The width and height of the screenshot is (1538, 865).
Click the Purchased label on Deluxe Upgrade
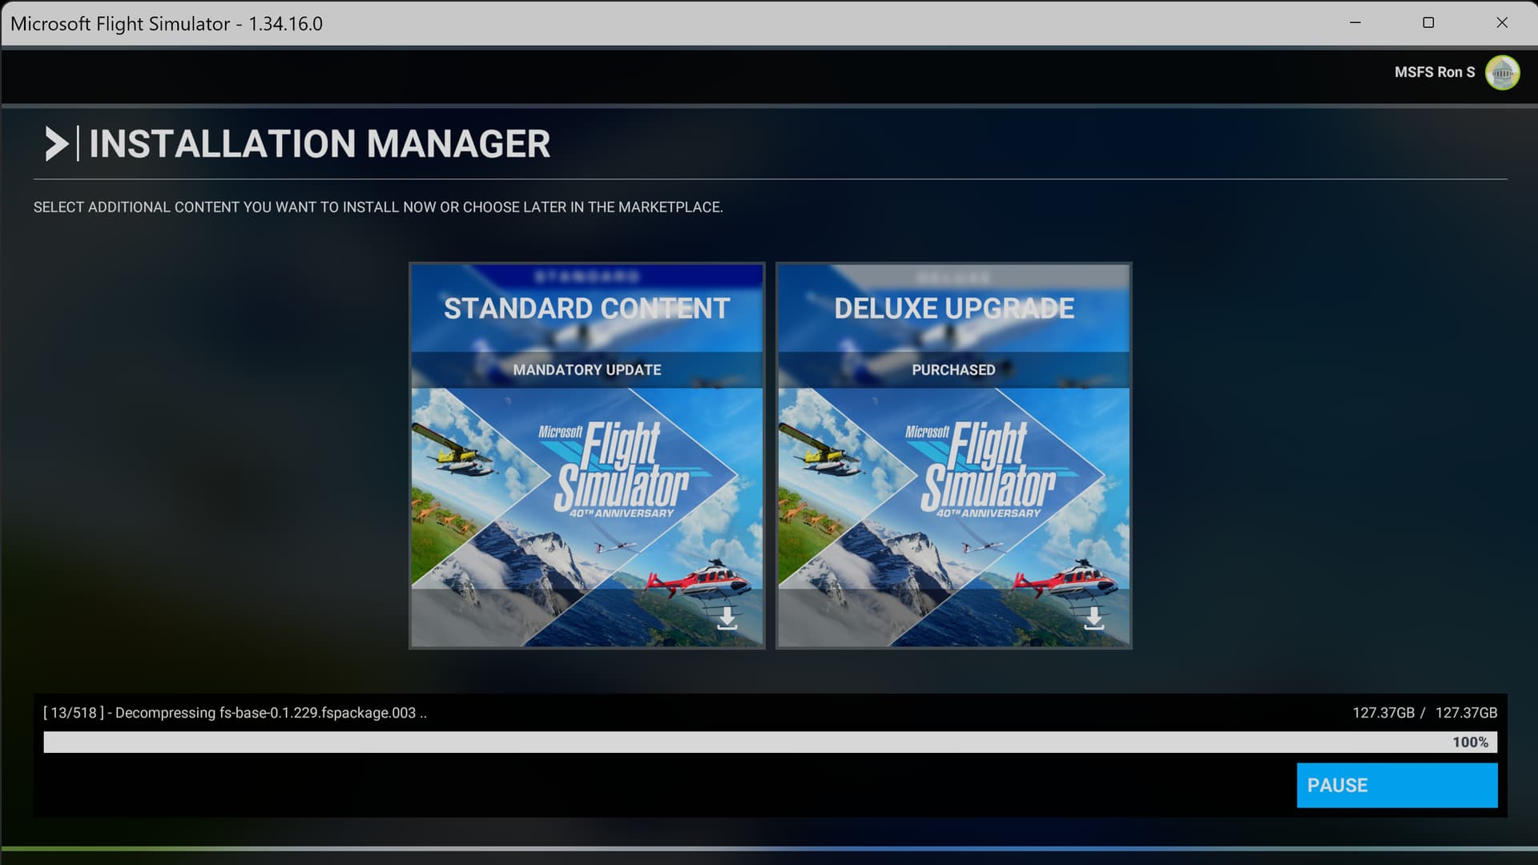(x=953, y=370)
